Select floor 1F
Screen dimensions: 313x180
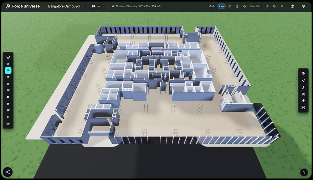coord(8,117)
